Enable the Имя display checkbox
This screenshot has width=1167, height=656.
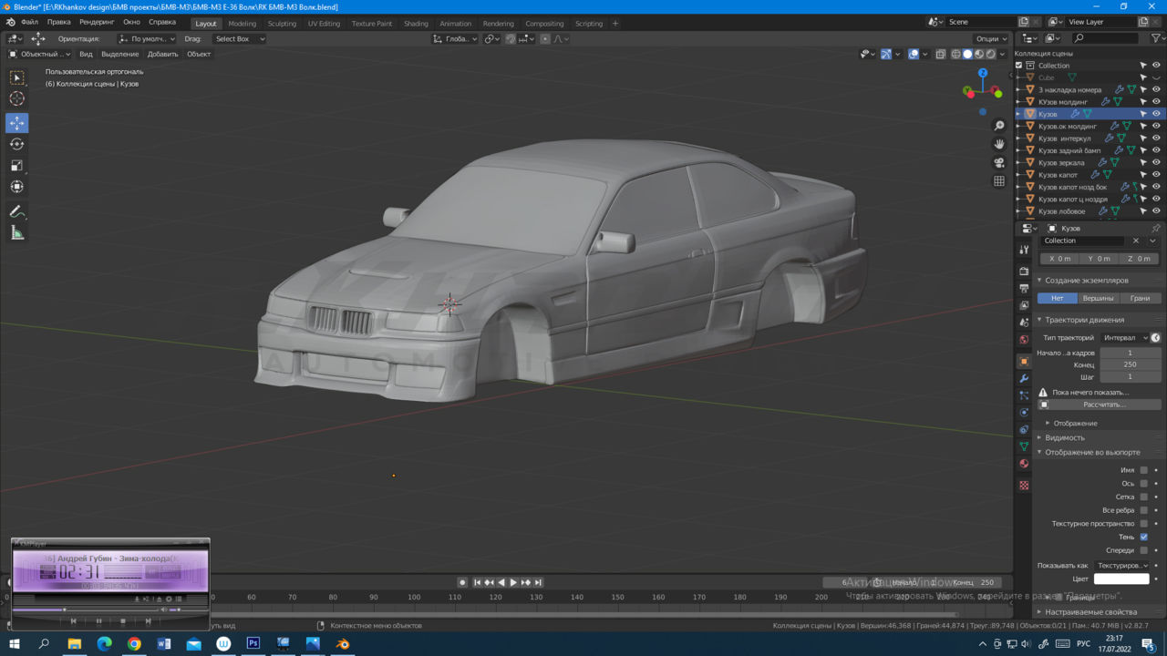[1144, 470]
